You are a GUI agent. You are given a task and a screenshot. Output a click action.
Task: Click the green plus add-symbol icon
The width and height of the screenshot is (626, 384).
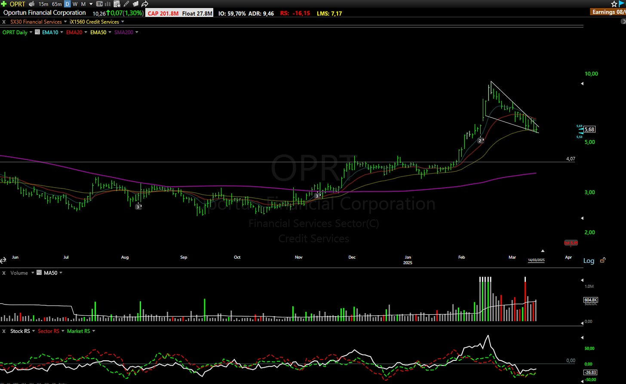tap(4, 4)
